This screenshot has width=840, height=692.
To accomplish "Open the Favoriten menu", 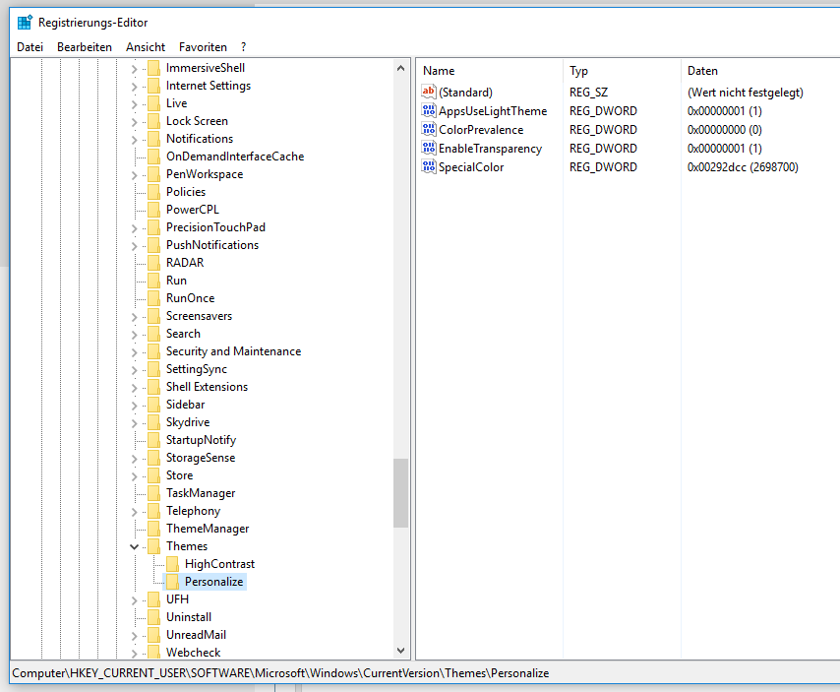I will [203, 47].
